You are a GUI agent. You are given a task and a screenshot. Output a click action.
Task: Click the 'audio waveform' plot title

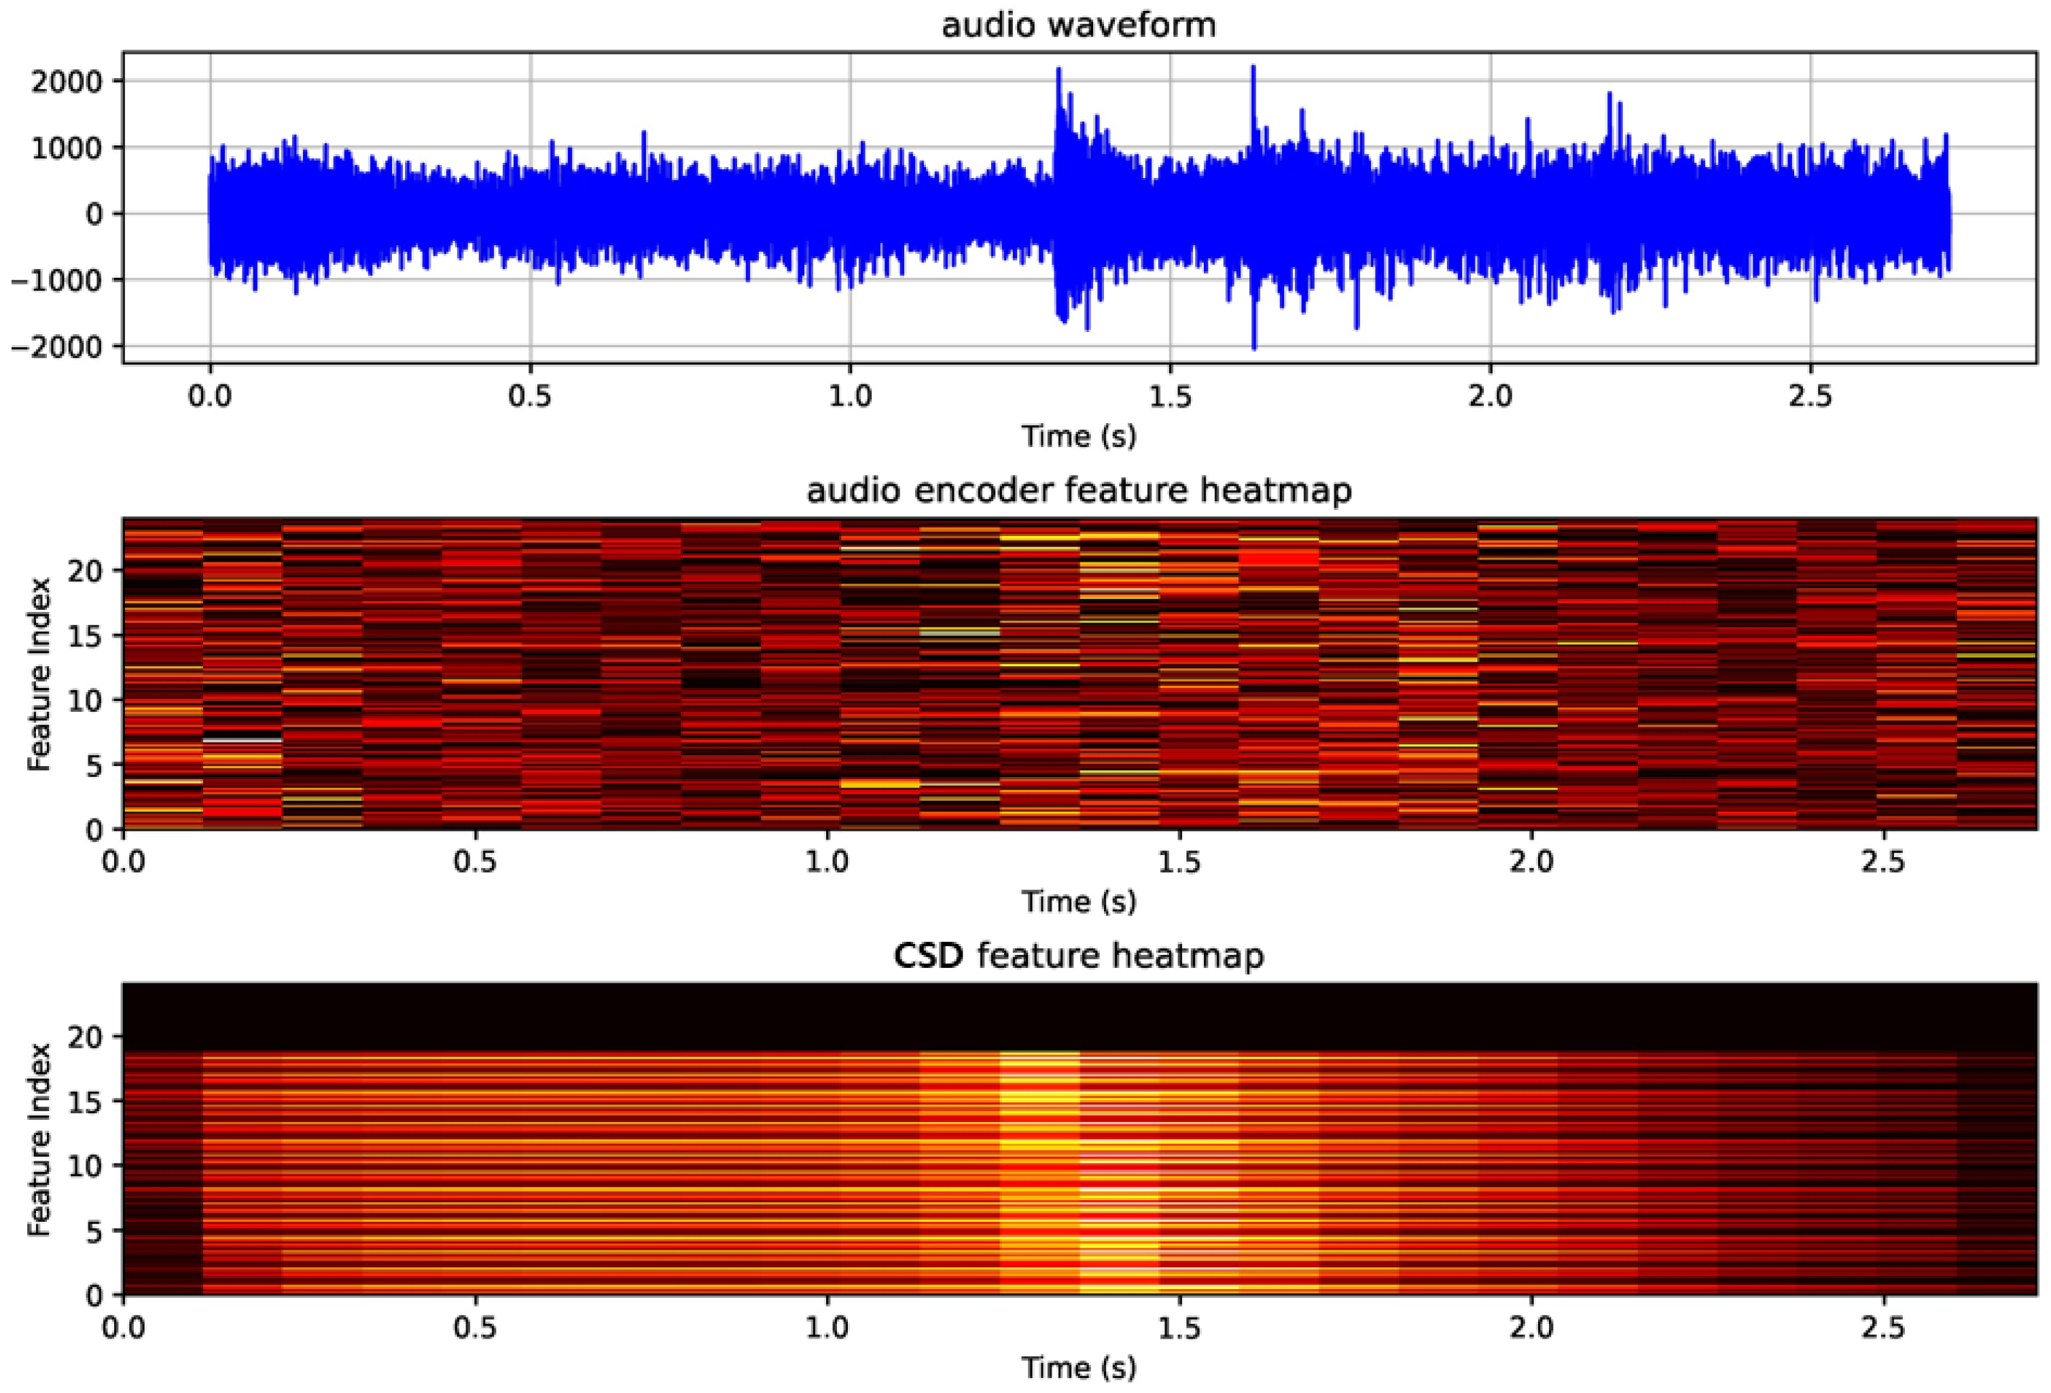[1078, 24]
